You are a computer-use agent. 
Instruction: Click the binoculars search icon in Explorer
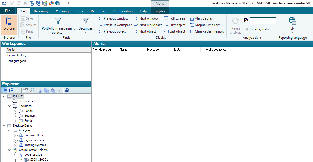(x=67, y=90)
